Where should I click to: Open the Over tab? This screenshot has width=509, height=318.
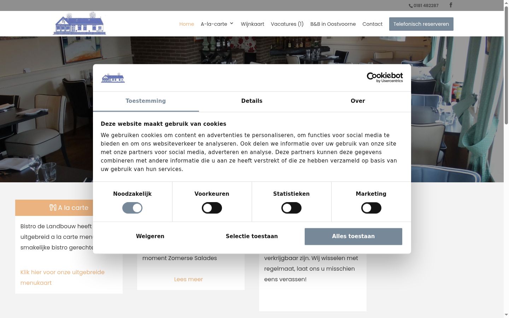pyautogui.click(x=358, y=101)
